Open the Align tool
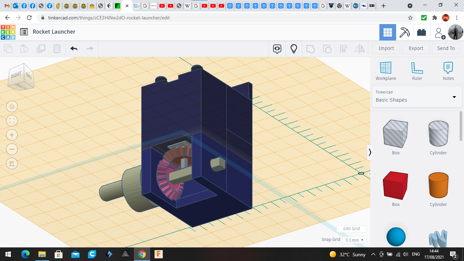 click(x=343, y=49)
